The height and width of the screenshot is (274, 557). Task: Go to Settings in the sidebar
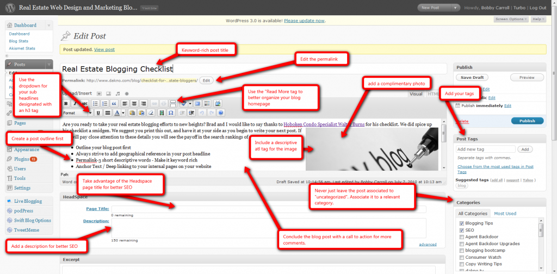[x=22, y=188]
